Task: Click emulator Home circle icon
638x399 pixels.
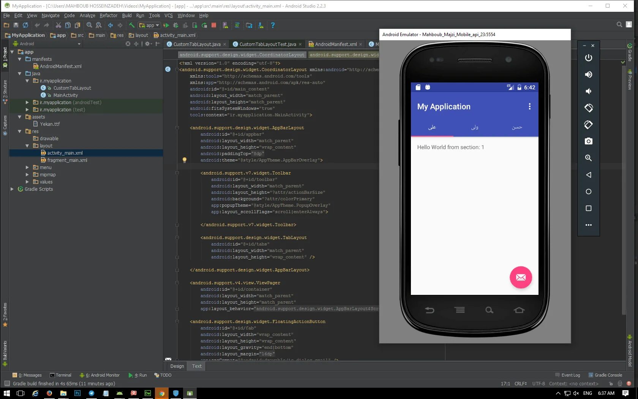Action: (x=589, y=192)
